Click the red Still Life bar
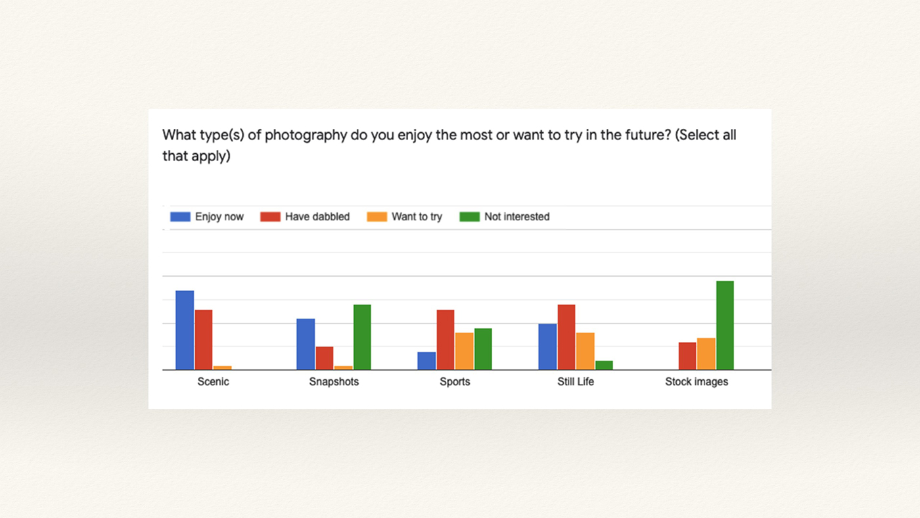The height and width of the screenshot is (518, 920). coord(566,337)
